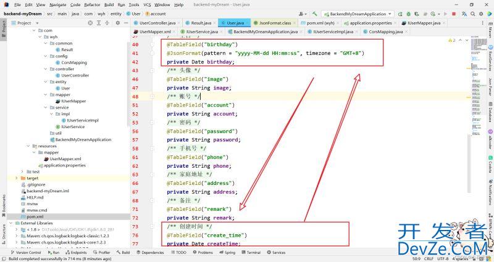Jump to next highlighted warning arrow
This screenshot has width=494, height=262.
pyautogui.click(x=467, y=41)
